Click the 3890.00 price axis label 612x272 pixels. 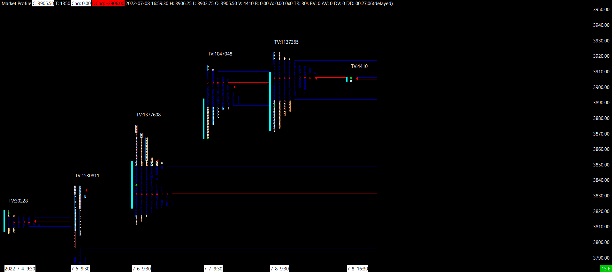[601, 103]
